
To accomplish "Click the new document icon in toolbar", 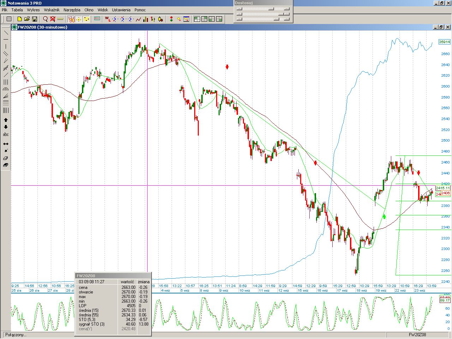I will coord(19,19).
